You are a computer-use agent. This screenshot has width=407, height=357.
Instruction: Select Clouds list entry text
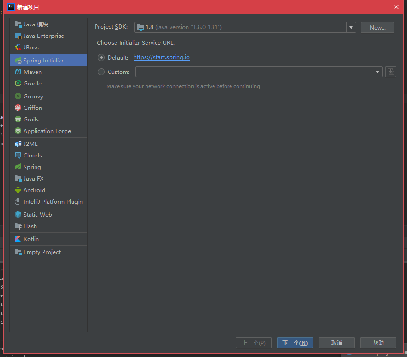[x=33, y=156]
